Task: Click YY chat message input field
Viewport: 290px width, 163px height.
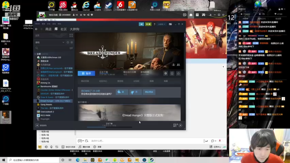Action: point(146,141)
